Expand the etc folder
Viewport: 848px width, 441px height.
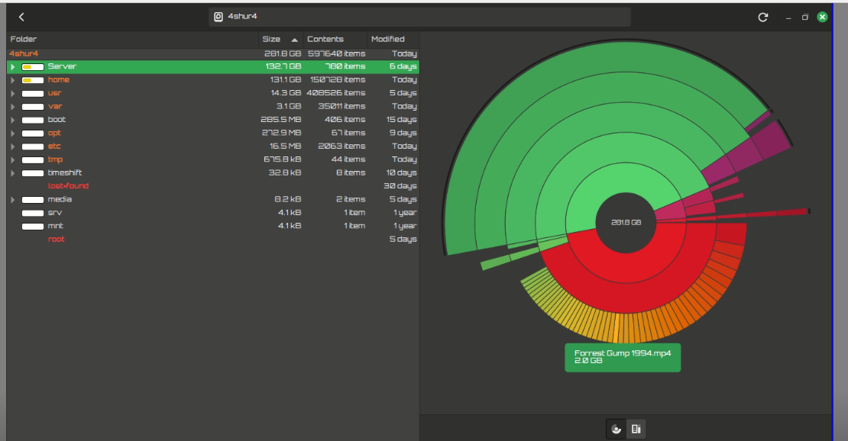point(12,146)
